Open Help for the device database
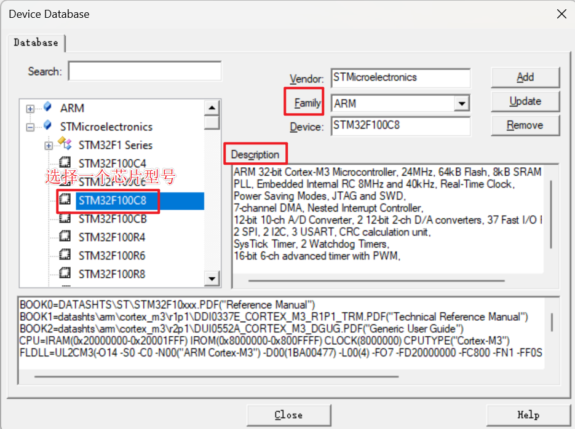 (528, 415)
